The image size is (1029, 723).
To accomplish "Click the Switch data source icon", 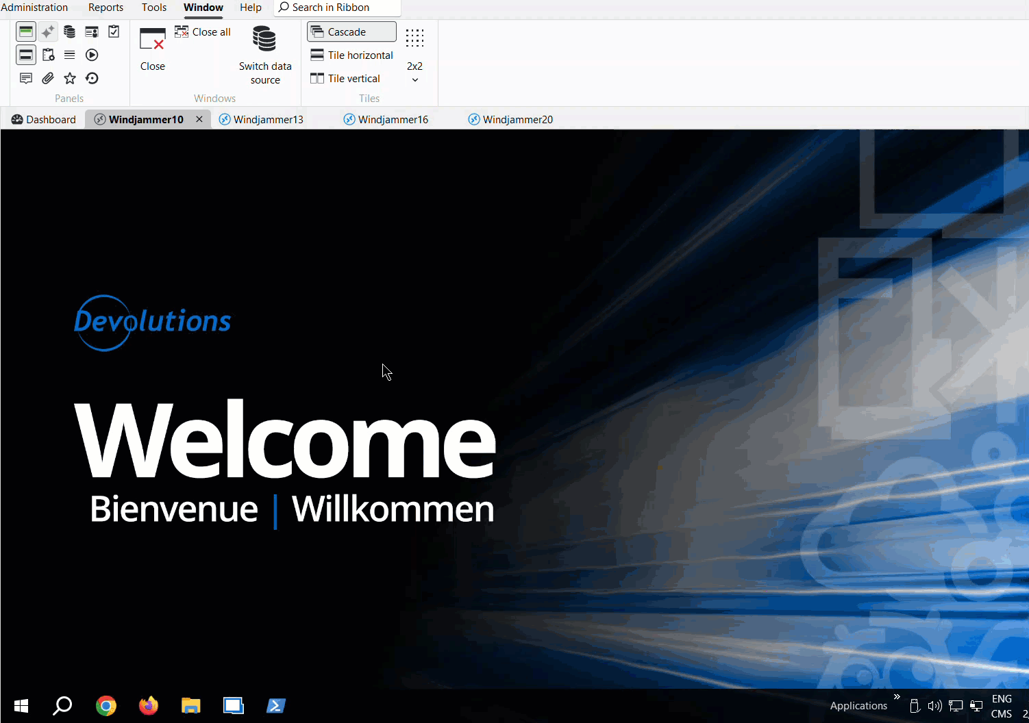I will coord(264,40).
